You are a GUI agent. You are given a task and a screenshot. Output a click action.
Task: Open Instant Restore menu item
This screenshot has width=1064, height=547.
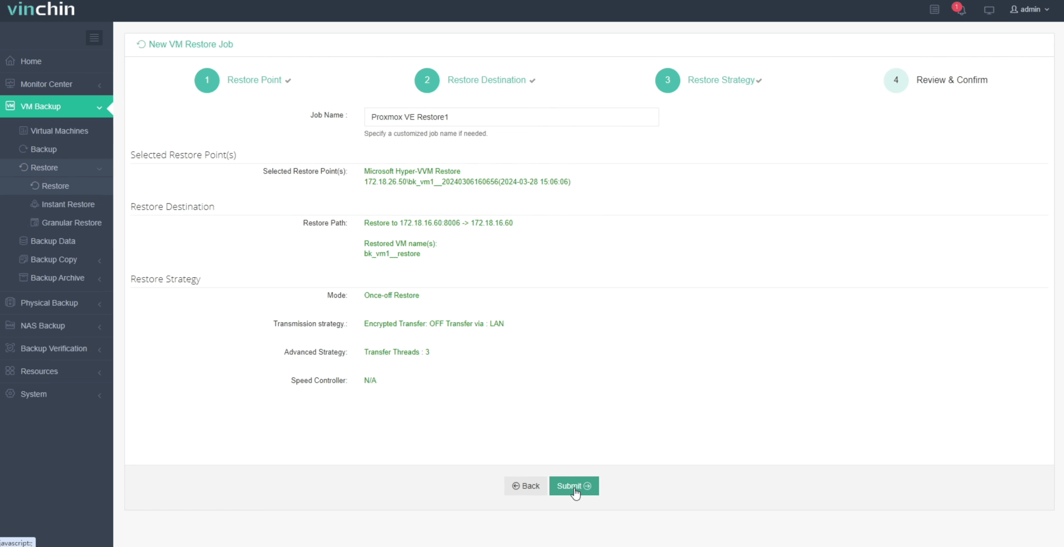click(x=56, y=204)
